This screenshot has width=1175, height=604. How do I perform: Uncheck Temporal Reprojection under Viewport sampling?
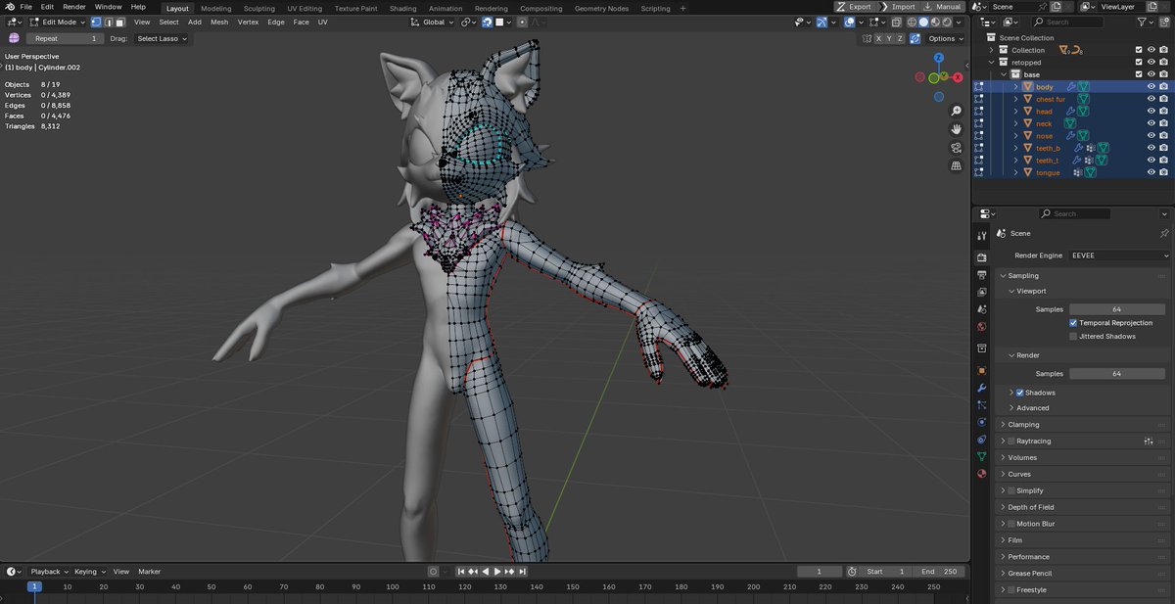pos(1073,322)
